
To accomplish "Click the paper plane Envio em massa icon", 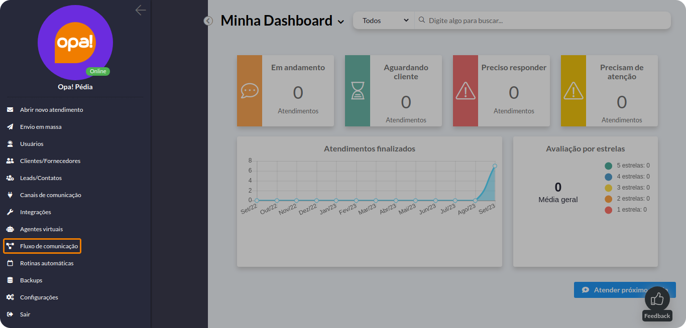I will coord(10,127).
